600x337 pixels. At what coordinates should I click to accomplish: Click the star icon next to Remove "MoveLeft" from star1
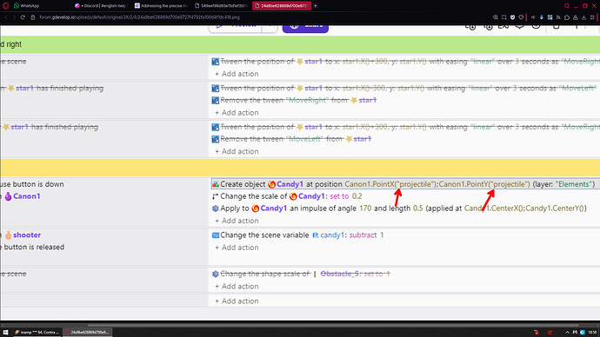coord(349,139)
